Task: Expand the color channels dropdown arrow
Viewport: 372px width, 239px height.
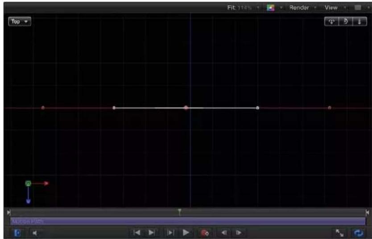Action: [281, 8]
